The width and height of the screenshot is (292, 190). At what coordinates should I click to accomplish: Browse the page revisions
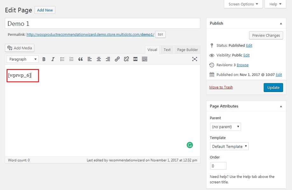coord(242,65)
